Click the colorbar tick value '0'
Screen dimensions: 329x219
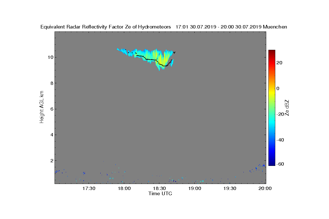(278, 88)
